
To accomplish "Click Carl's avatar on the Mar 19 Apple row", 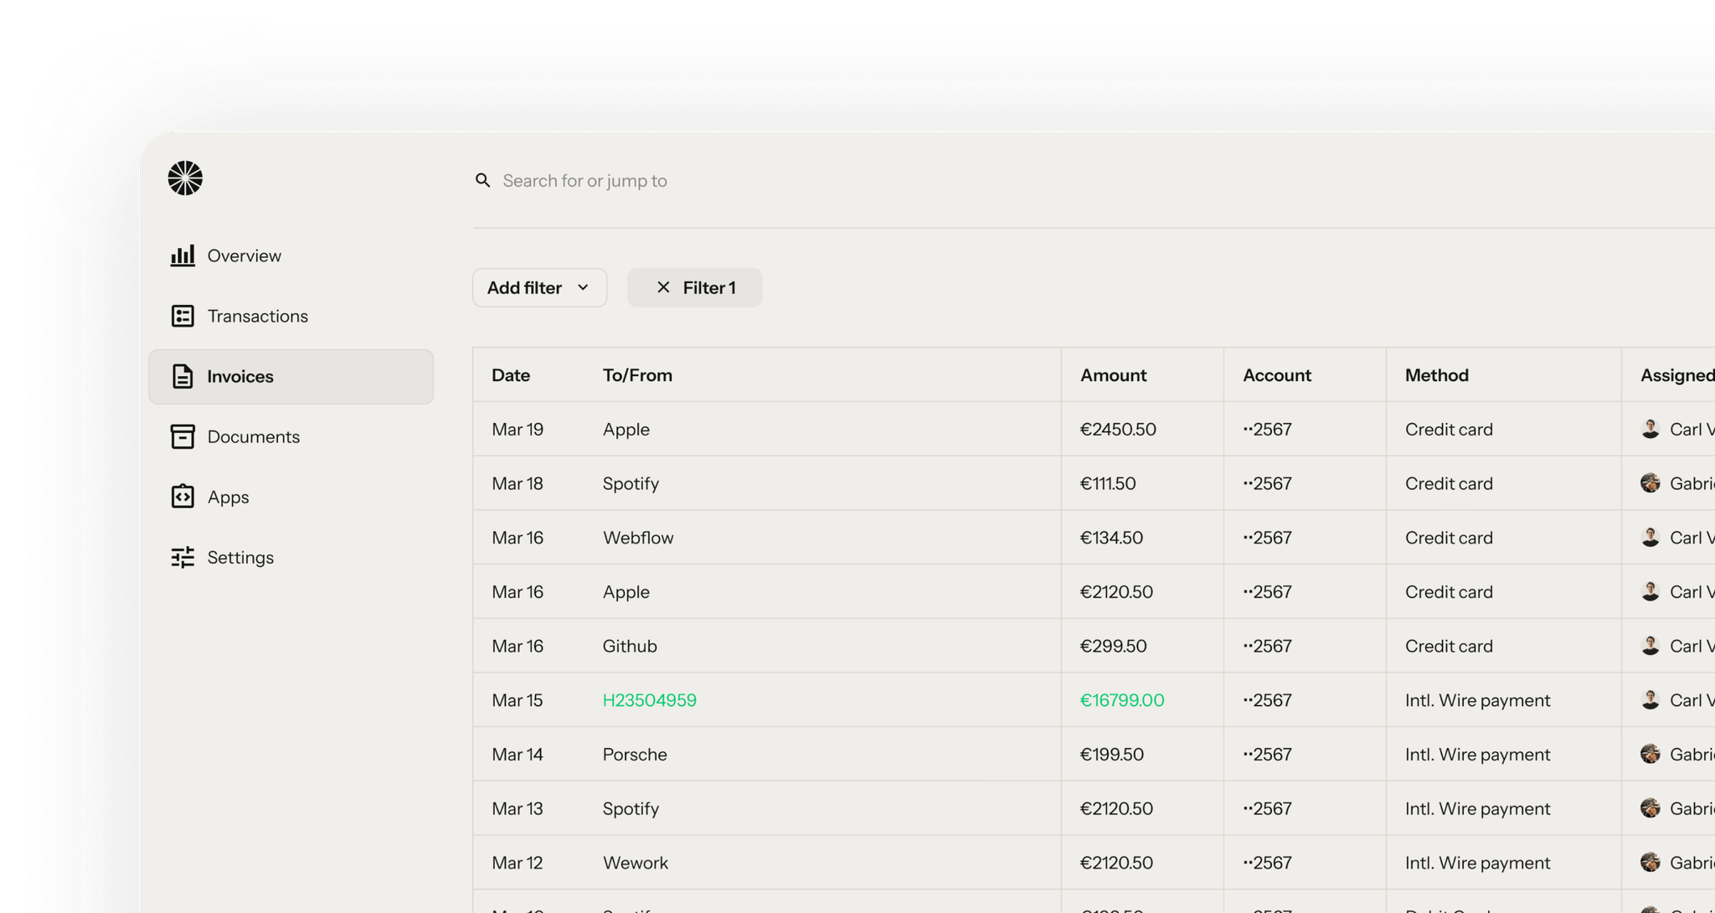I will (x=1651, y=429).
